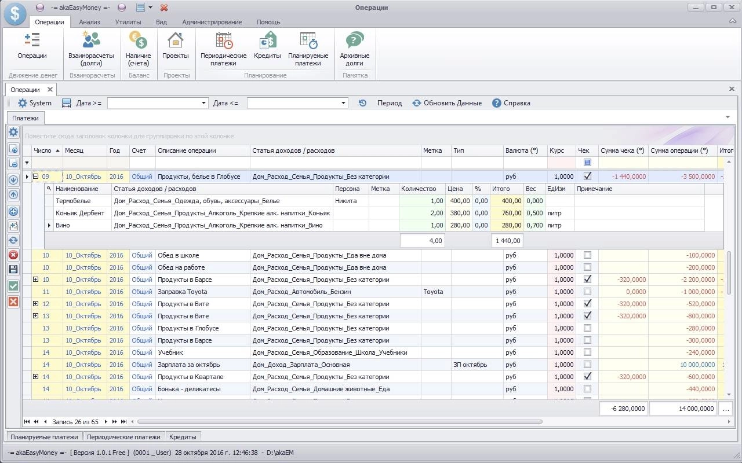Click the green checkmark confirm icon
The width and height of the screenshot is (742, 463).
point(13,286)
